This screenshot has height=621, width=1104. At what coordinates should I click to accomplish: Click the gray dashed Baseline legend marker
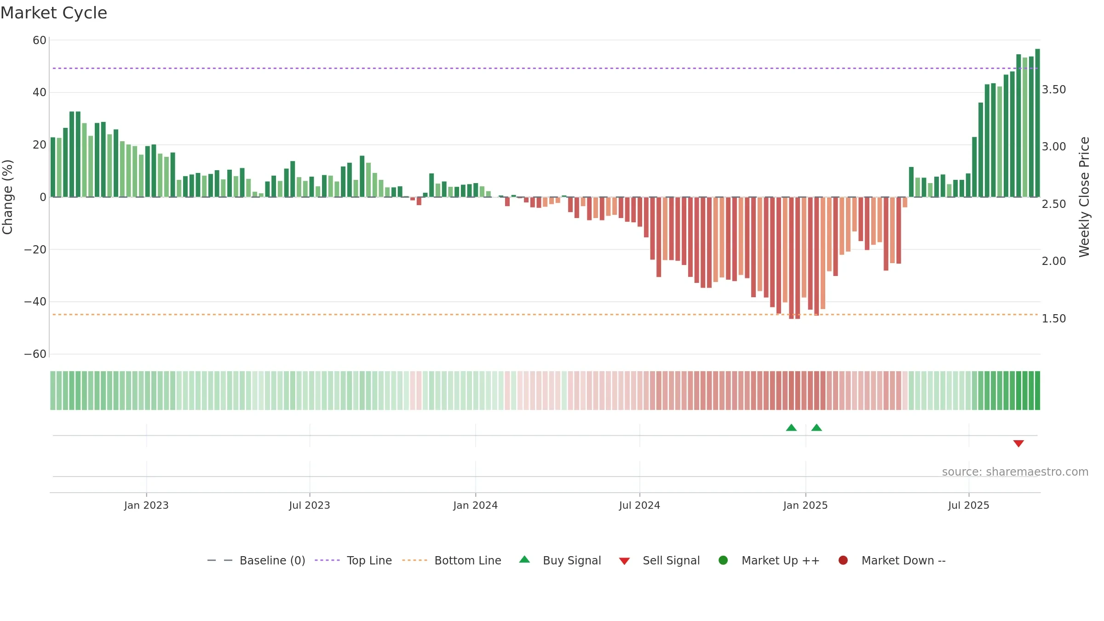click(220, 560)
